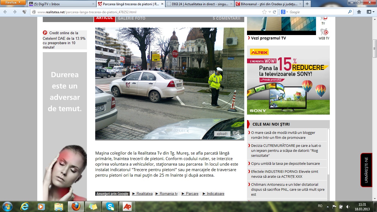Click the search magnifier in Google box
The height and width of the screenshot is (212, 377).
point(350,12)
